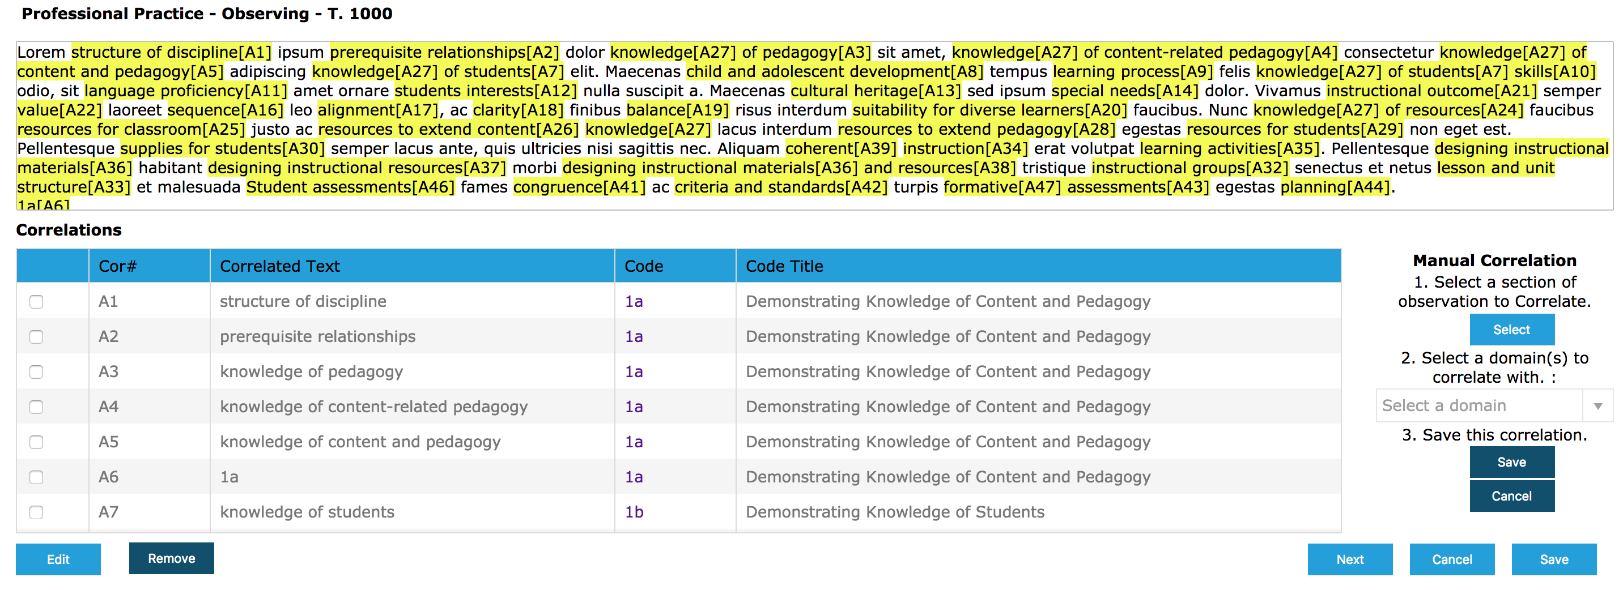Click highlighted 'coherent[A39]' text
1623x590 pixels.
point(841,148)
